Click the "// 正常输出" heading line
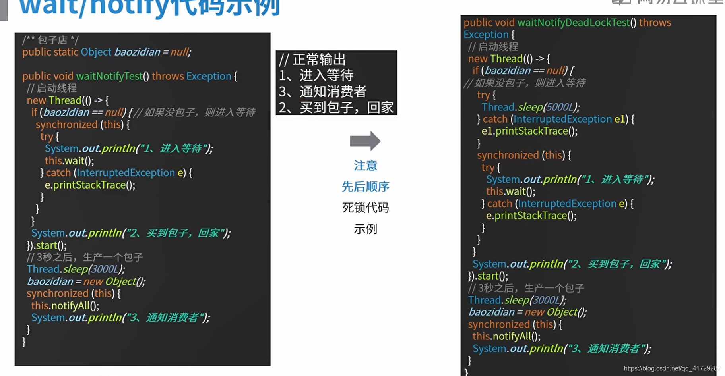Image resolution: width=725 pixels, height=376 pixels. 312,60
